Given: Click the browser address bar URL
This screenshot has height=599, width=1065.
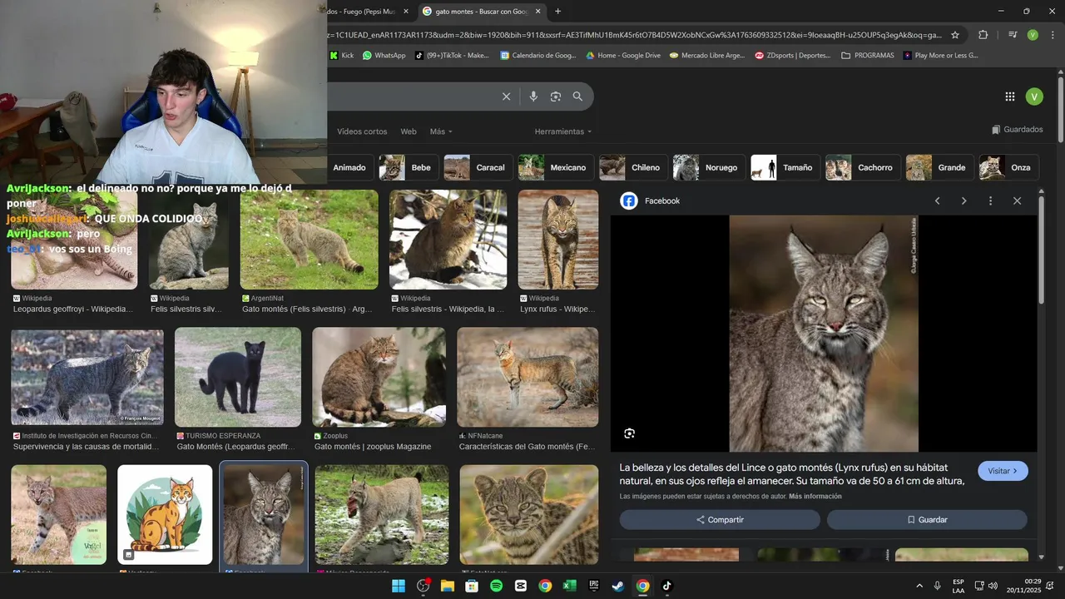Looking at the screenshot, I should click(635, 35).
